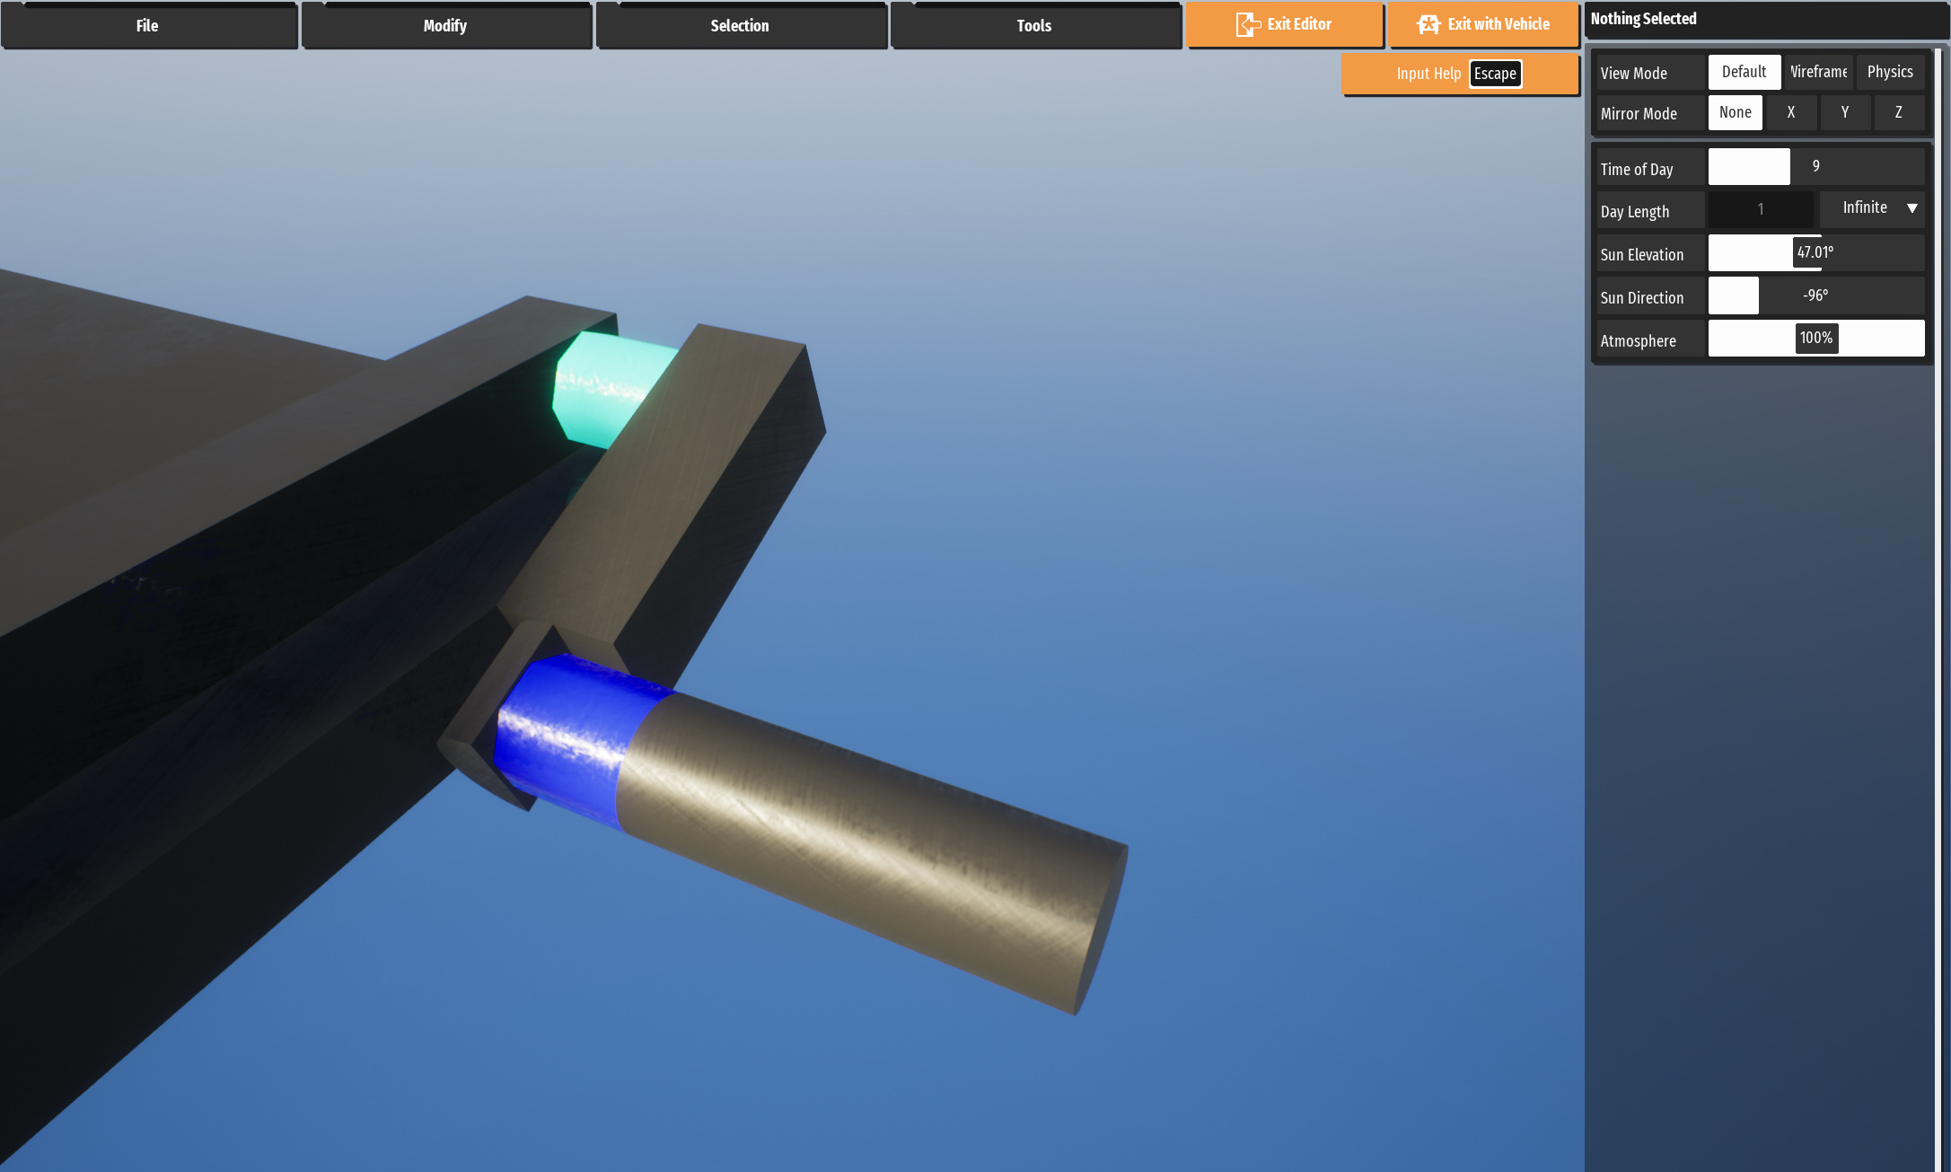Open the Tools menu
Viewport: 1951px width, 1172px height.
(1034, 26)
